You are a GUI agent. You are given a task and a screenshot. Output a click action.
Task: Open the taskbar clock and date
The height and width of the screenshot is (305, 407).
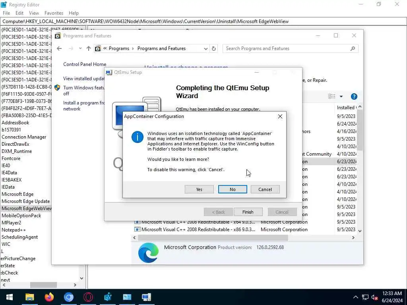(x=392, y=297)
